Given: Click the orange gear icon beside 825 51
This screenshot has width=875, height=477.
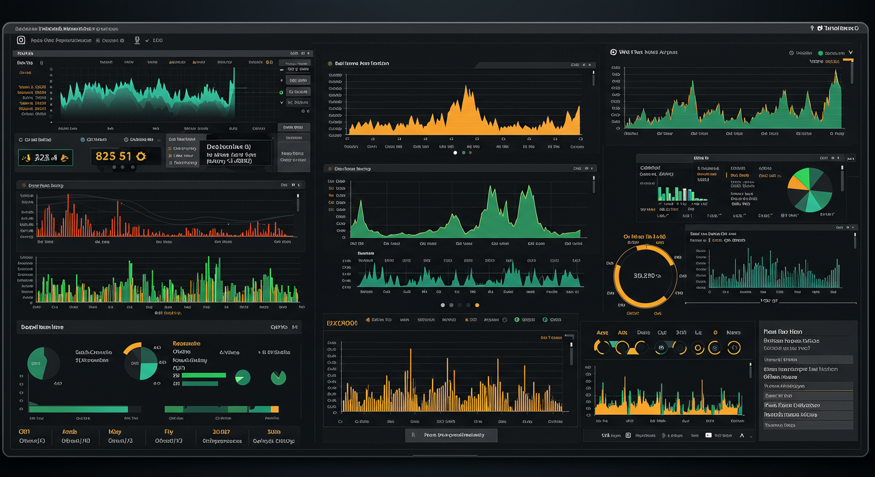Looking at the screenshot, I should (140, 157).
